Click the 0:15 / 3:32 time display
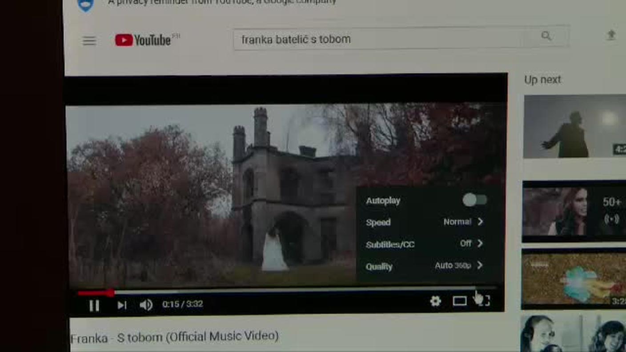 coord(183,304)
